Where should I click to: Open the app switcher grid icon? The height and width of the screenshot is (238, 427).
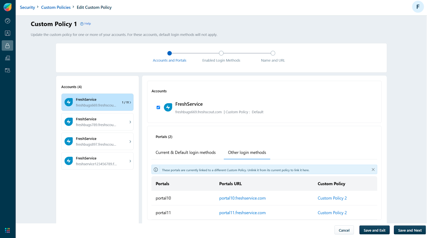[x=7, y=230]
